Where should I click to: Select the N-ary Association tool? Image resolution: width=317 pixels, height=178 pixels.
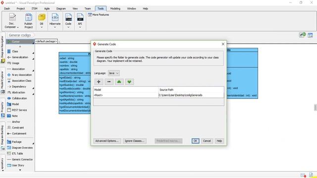pyautogui.click(x=22, y=75)
